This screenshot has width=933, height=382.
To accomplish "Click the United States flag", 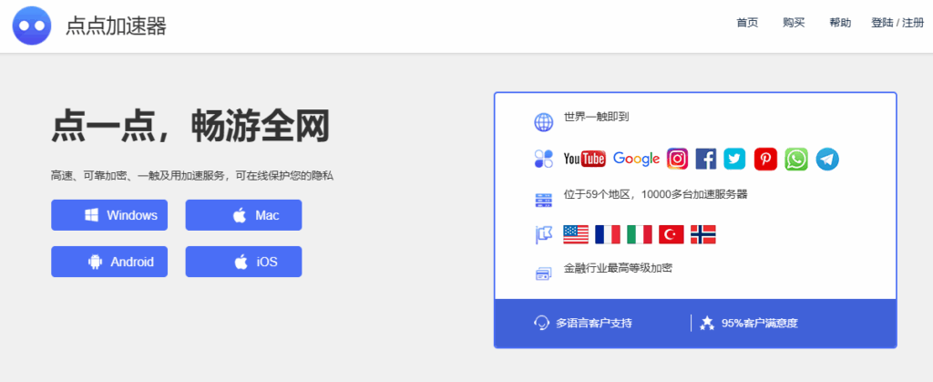I will tap(576, 234).
